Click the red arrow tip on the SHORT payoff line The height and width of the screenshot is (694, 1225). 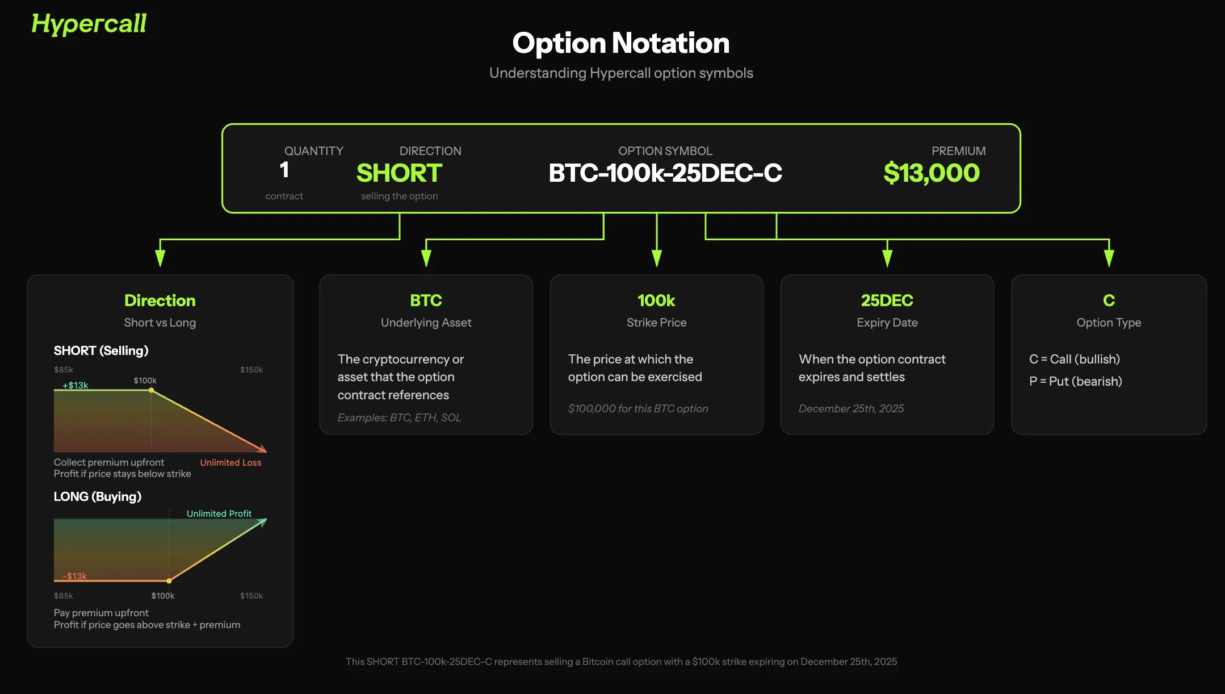(262, 449)
